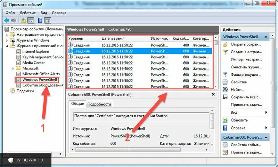Sort events by the Источник column header

[159, 39]
